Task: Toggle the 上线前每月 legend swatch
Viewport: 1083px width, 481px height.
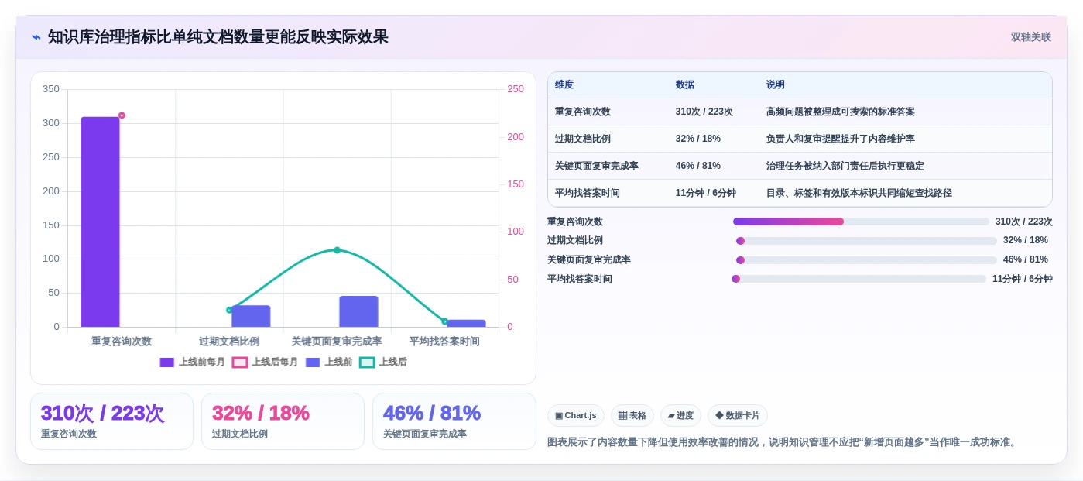Action: pyautogui.click(x=167, y=362)
